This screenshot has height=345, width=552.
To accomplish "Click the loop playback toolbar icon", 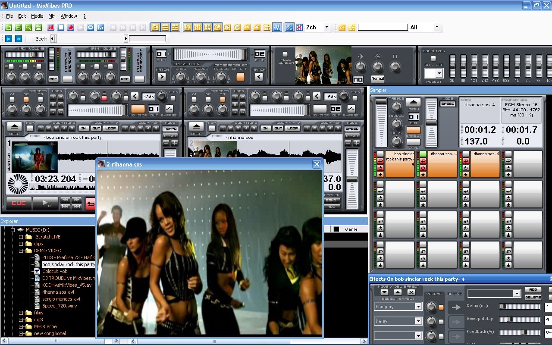I will tap(90, 27).
